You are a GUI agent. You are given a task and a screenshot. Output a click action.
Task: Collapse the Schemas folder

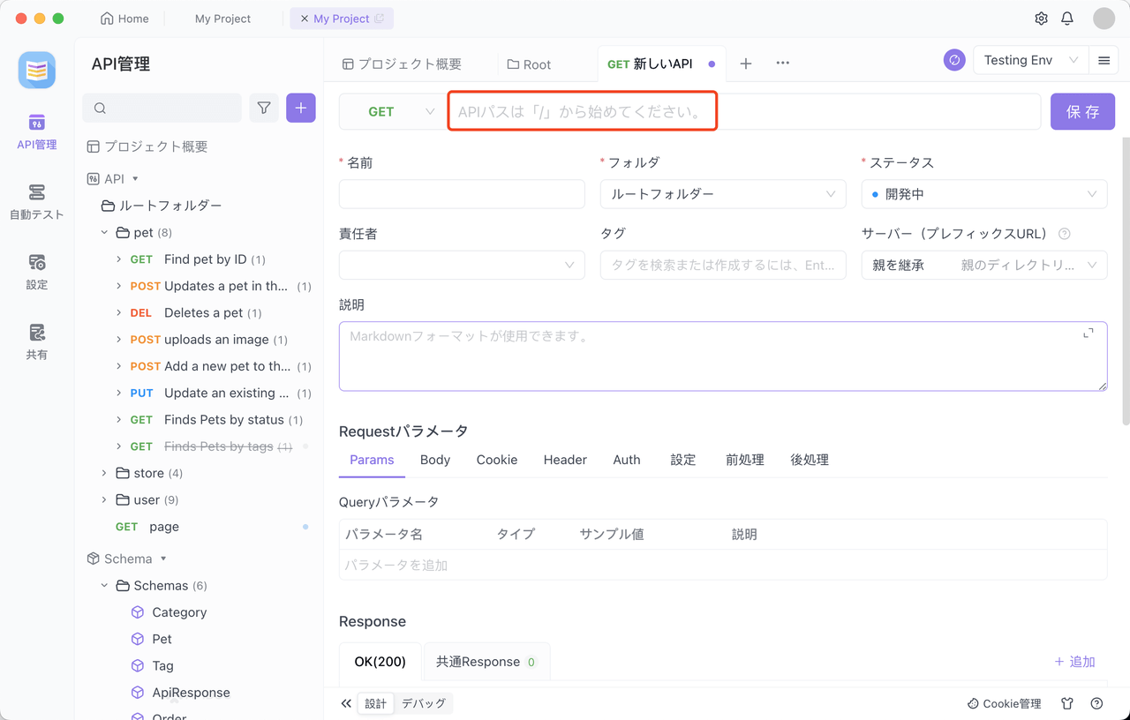[x=104, y=585]
